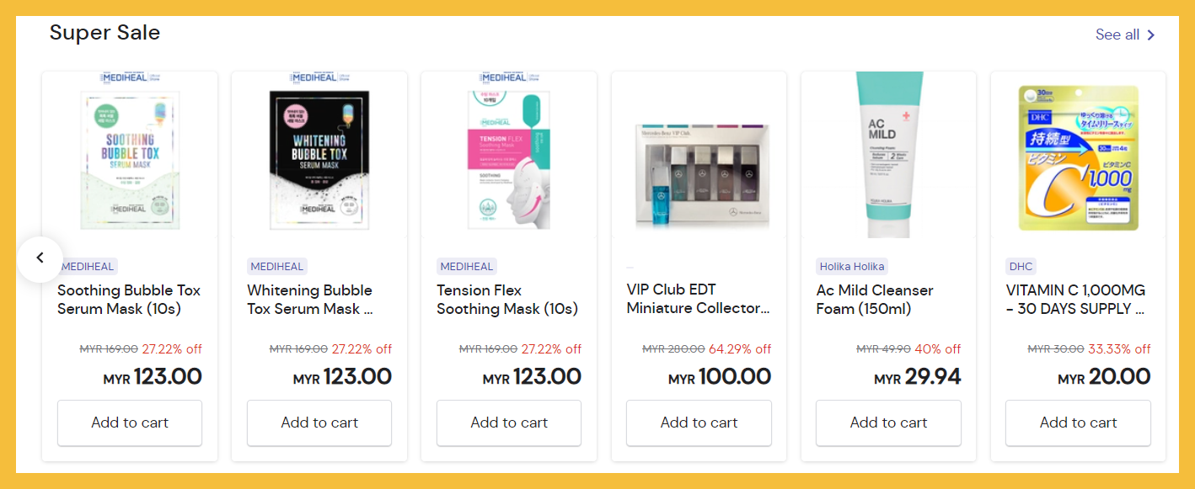Open DHC Vitamin C packet image

pos(1078,157)
